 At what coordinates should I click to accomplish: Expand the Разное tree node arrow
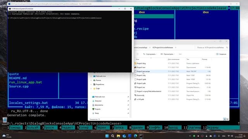(x=91, y=80)
